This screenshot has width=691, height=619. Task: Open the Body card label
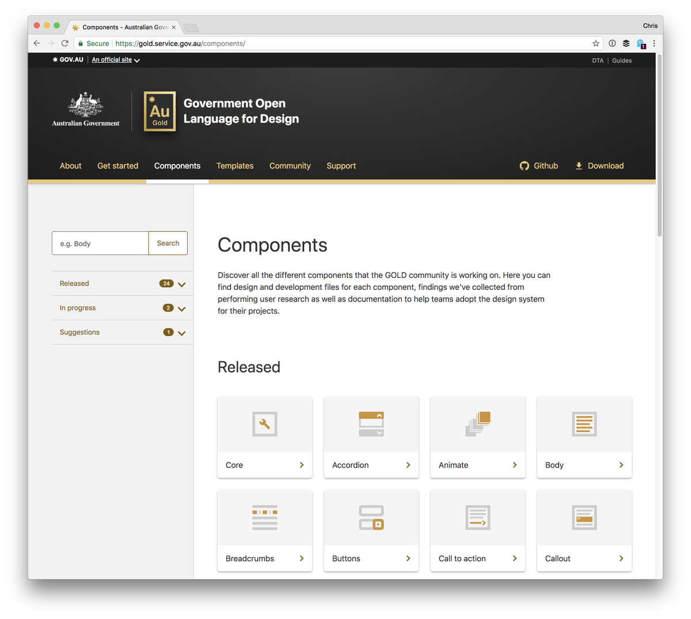click(555, 465)
